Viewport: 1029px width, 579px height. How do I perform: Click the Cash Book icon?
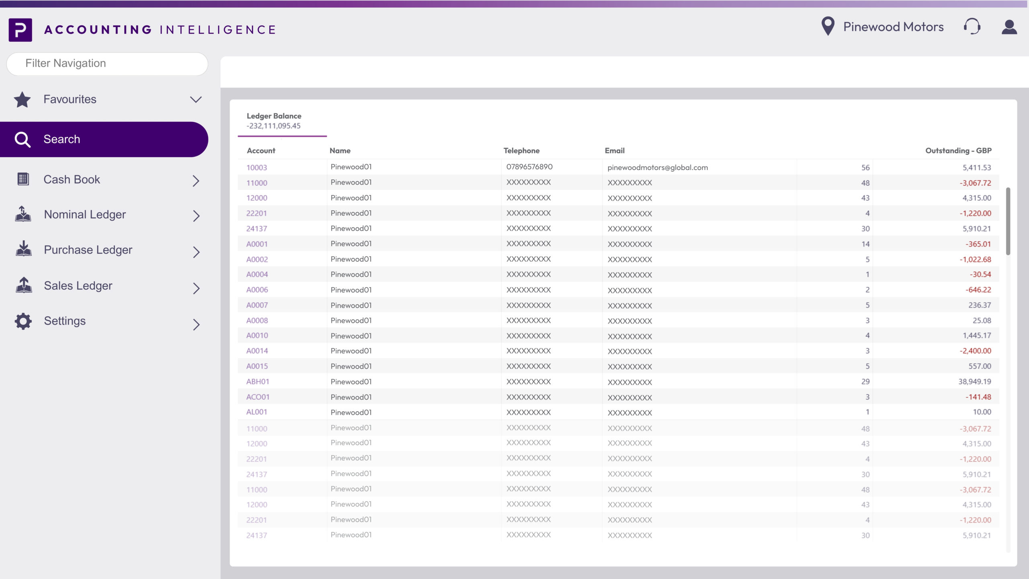23,179
